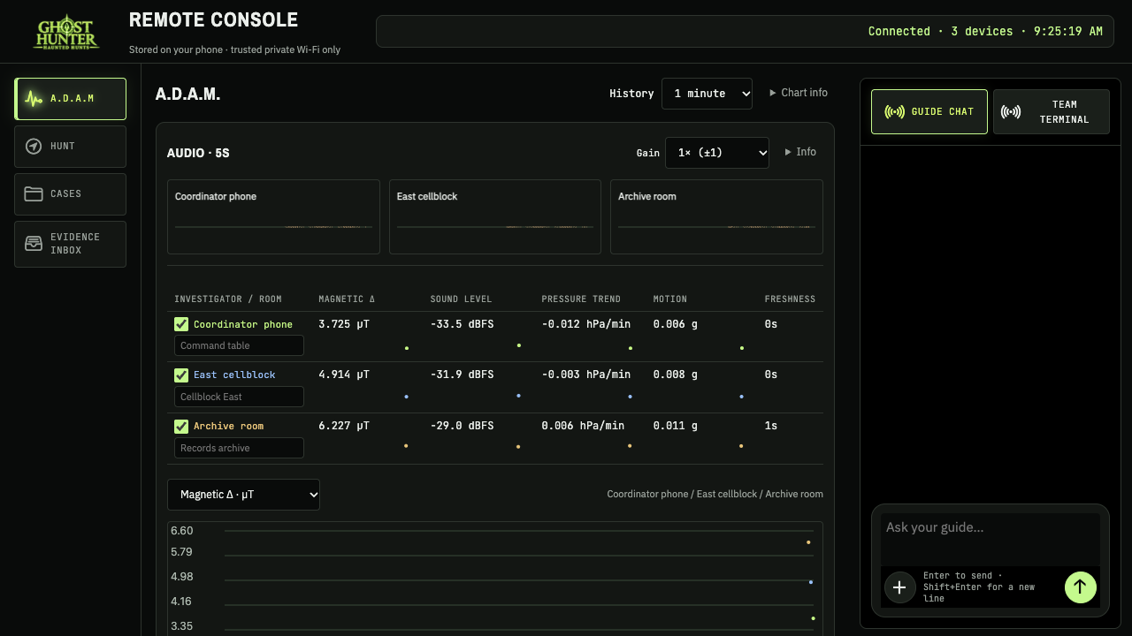Click the Team Terminal broadcast icon

(1011, 112)
